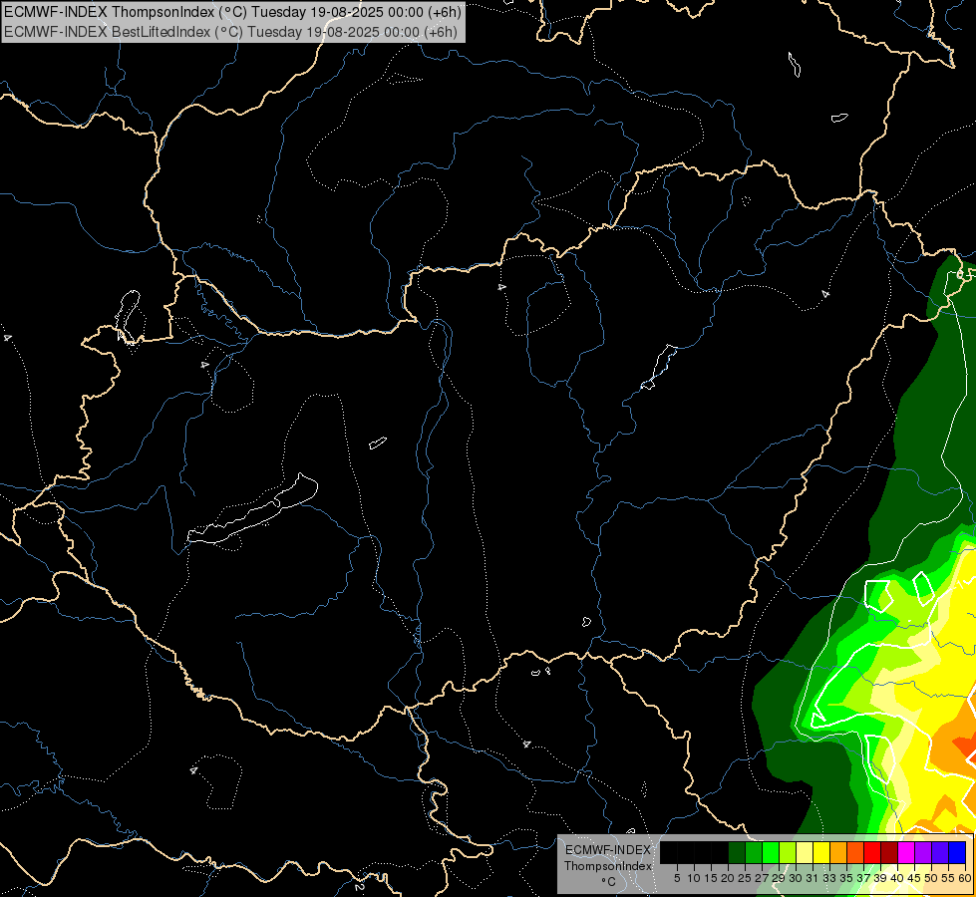Image resolution: width=976 pixels, height=897 pixels.
Task: Click the legend tick value "37"
Action: pyautogui.click(x=863, y=878)
